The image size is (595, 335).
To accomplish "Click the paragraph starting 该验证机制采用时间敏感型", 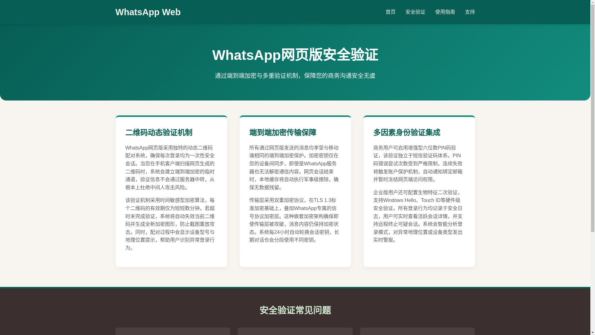I will pyautogui.click(x=170, y=224).
